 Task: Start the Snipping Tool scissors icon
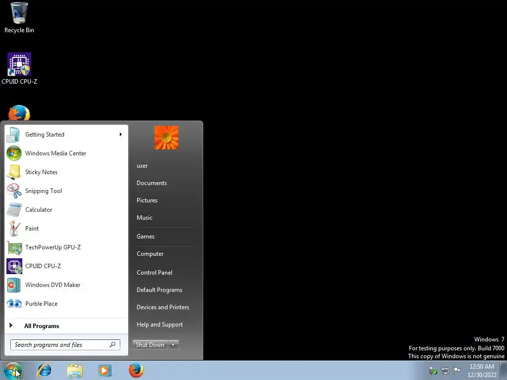tap(14, 190)
